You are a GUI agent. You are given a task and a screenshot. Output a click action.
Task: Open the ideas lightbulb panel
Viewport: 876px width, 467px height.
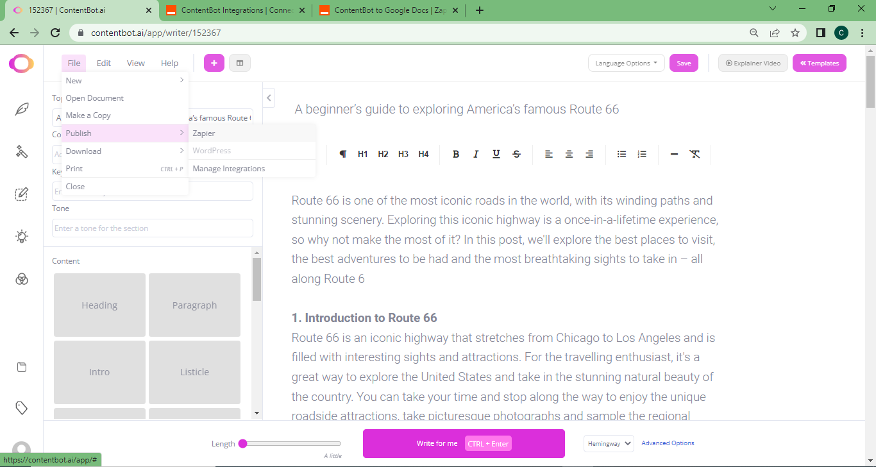[x=22, y=237]
